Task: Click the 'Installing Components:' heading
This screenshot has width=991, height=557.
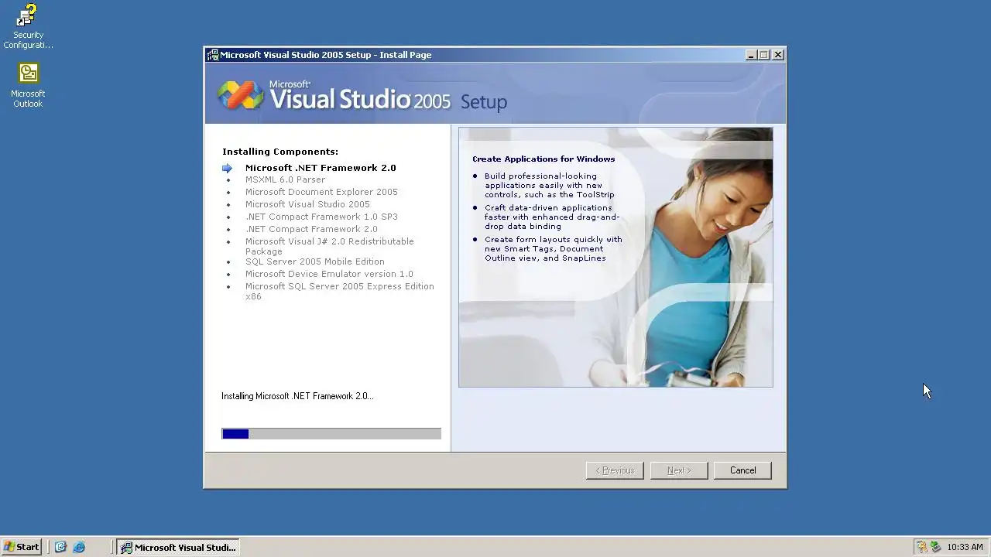Action: (x=280, y=152)
